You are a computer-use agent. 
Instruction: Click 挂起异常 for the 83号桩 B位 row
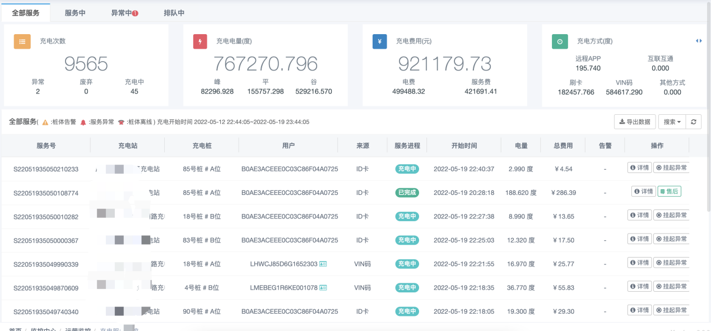pos(671,239)
